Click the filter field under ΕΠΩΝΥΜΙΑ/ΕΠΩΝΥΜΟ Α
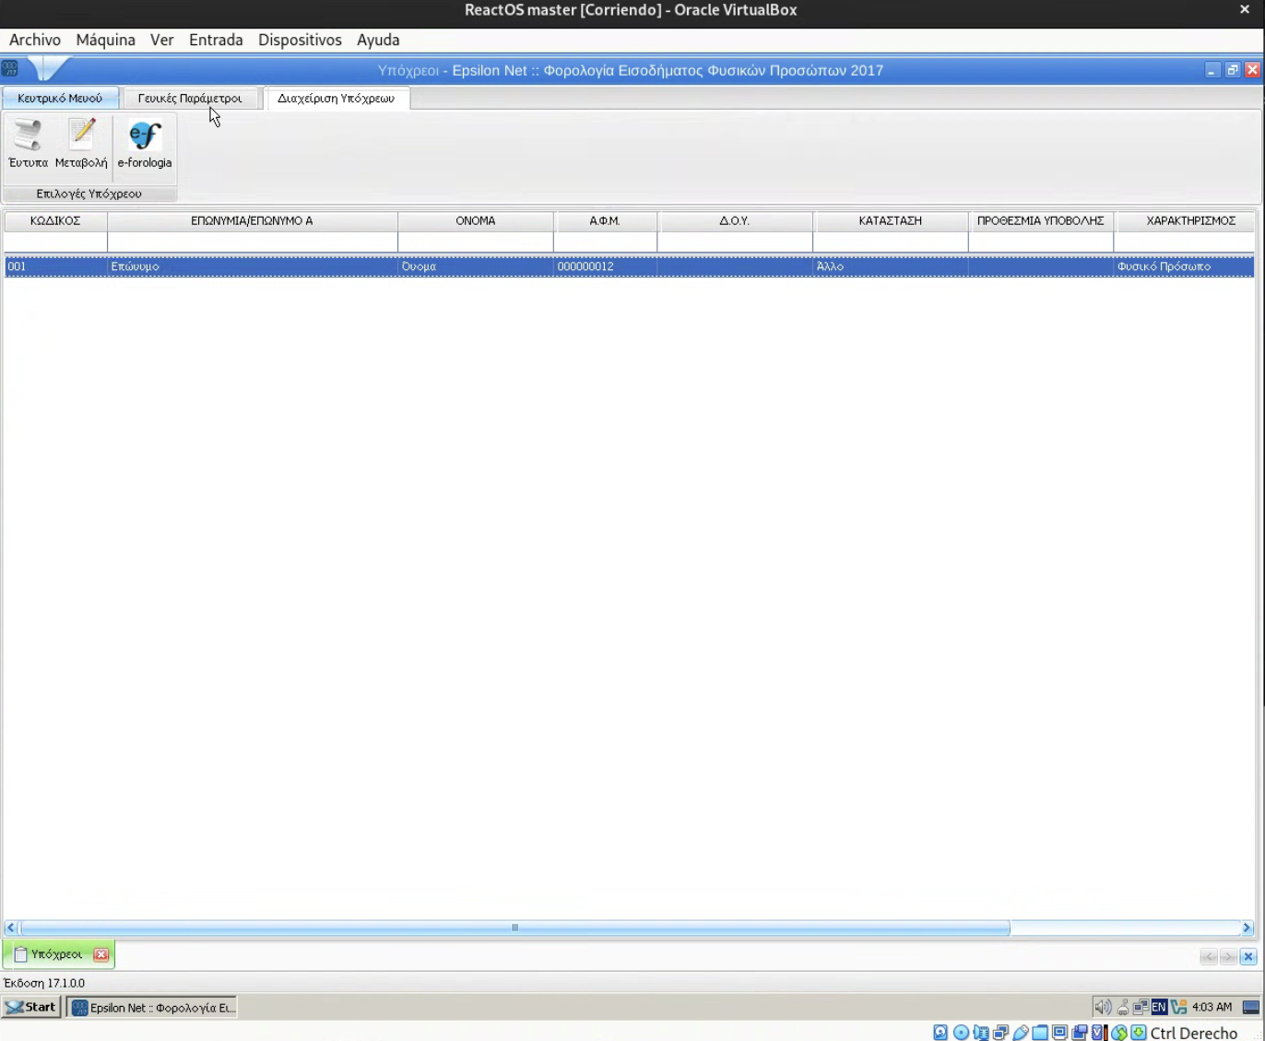This screenshot has width=1265, height=1041. [252, 242]
